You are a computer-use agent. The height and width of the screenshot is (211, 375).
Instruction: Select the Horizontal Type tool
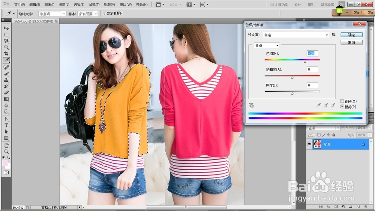click(6, 125)
